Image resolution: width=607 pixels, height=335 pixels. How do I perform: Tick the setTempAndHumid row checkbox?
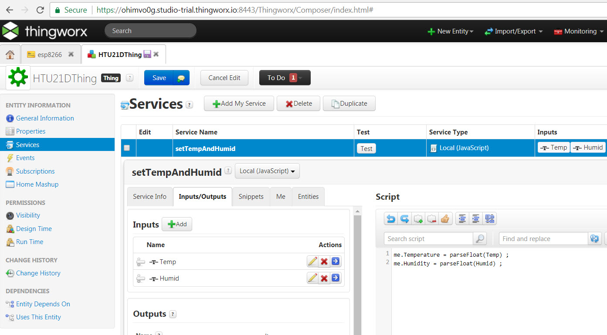(x=127, y=148)
